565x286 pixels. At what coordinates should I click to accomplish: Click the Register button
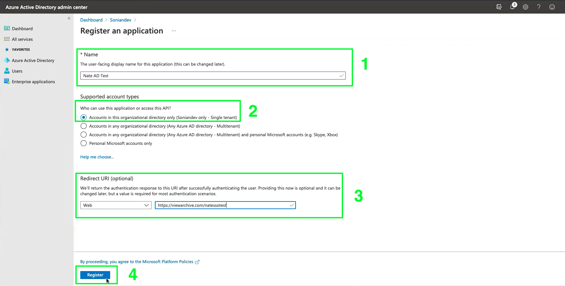pos(95,275)
